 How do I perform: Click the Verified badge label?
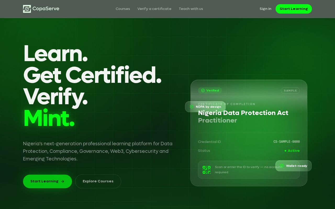(x=213, y=90)
